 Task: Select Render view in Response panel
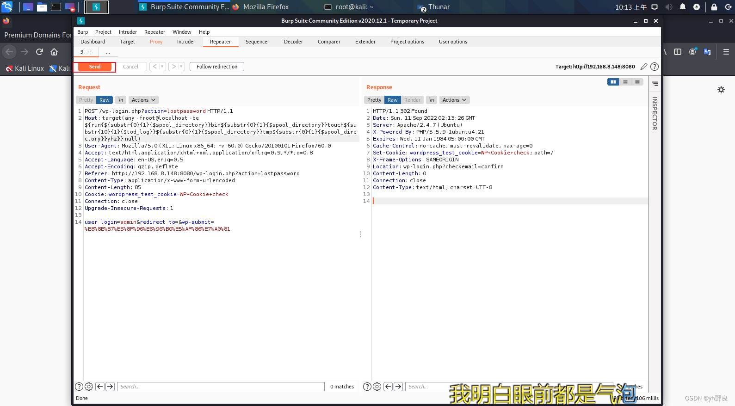pos(412,100)
